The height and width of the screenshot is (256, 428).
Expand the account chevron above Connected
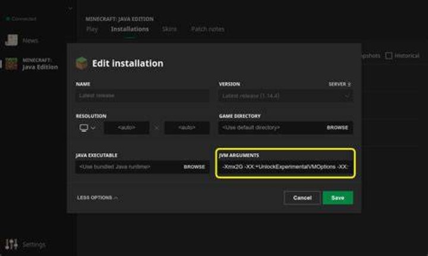pos(70,9)
